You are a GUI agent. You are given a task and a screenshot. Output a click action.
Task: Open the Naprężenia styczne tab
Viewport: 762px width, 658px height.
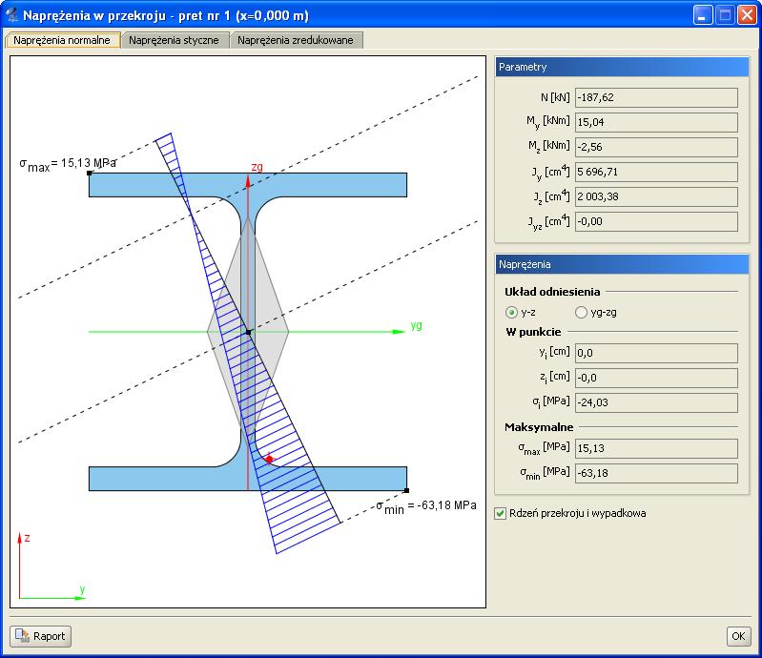point(174,40)
